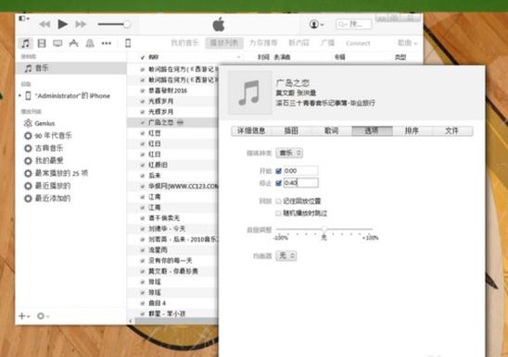Click the phone icon beside Administrator 的 iPhone

[x=28, y=95]
